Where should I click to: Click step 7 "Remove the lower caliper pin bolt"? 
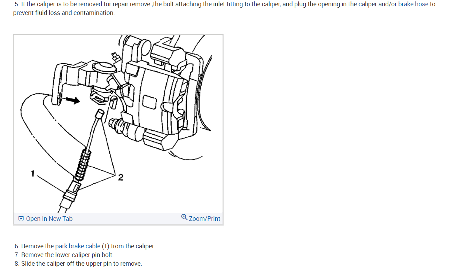[64, 255]
